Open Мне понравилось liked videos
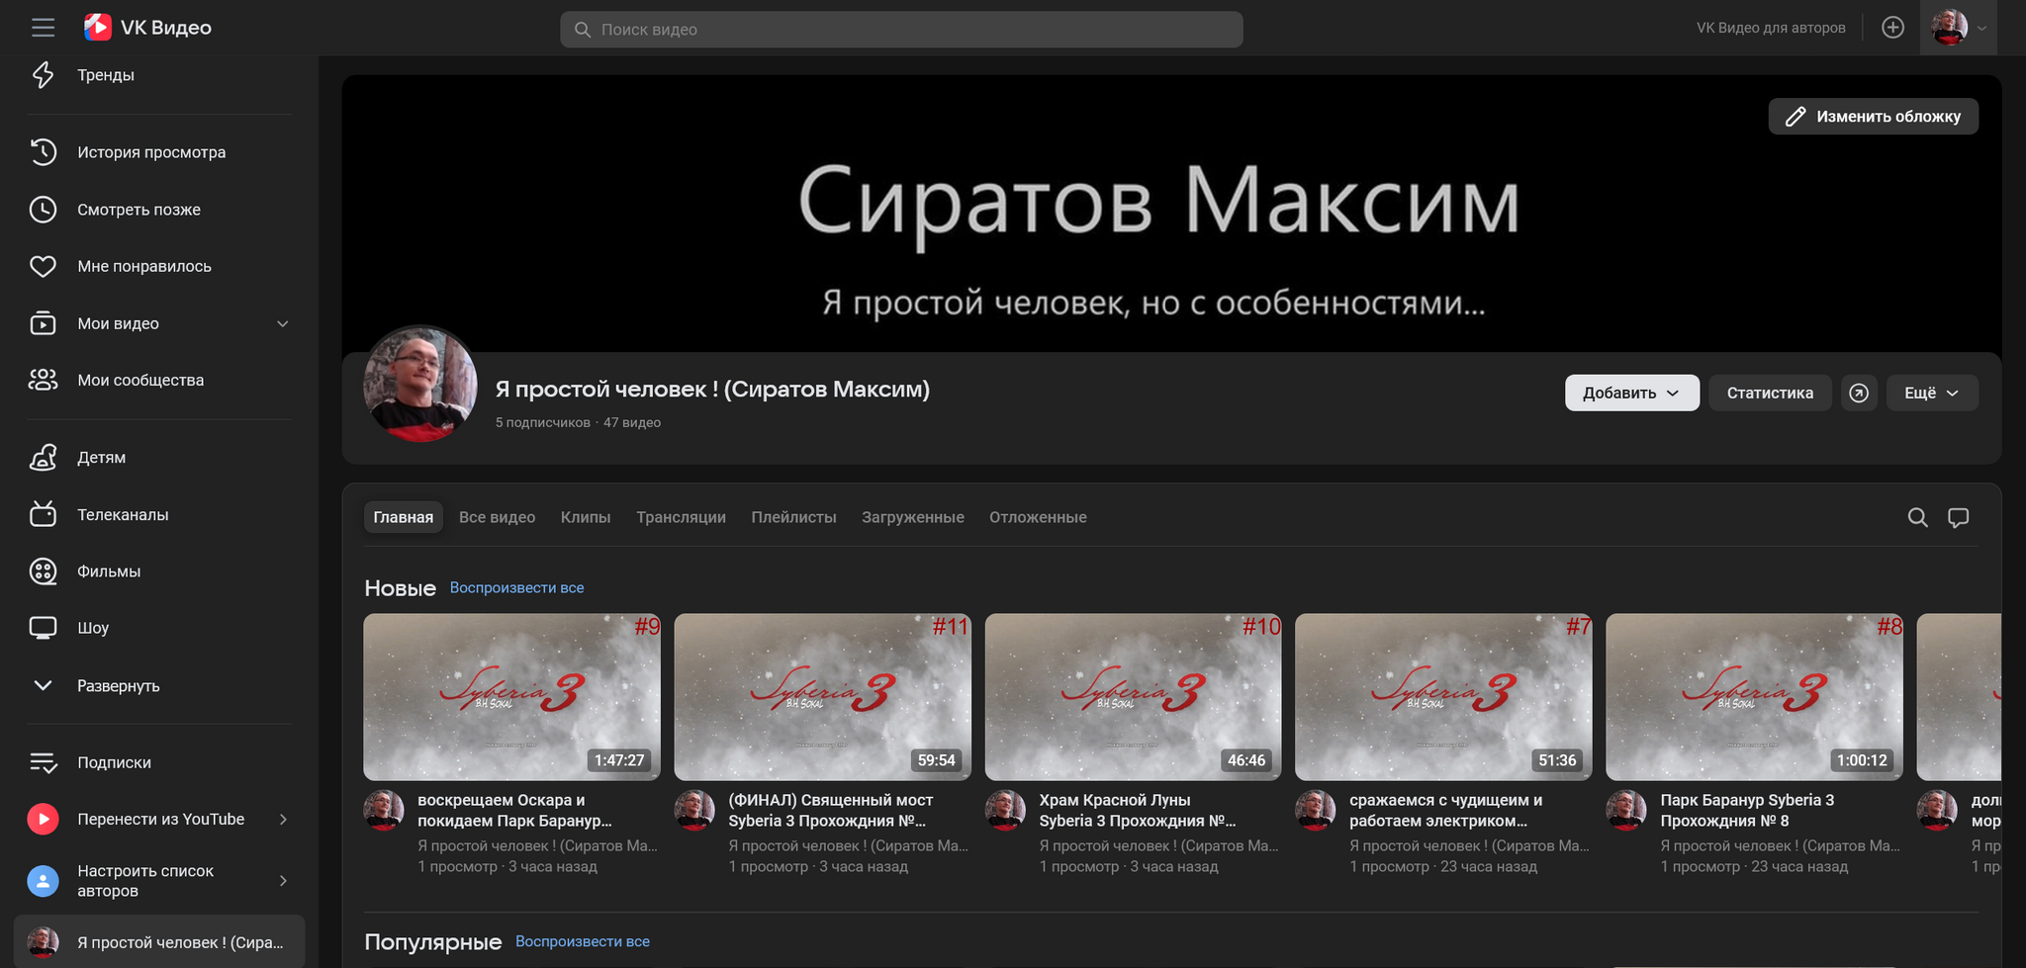The height and width of the screenshot is (968, 2026). pyautogui.click(x=143, y=266)
